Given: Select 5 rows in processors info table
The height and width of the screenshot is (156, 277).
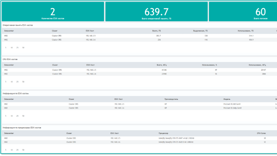Looking at the screenshot, I should coord(6,150).
